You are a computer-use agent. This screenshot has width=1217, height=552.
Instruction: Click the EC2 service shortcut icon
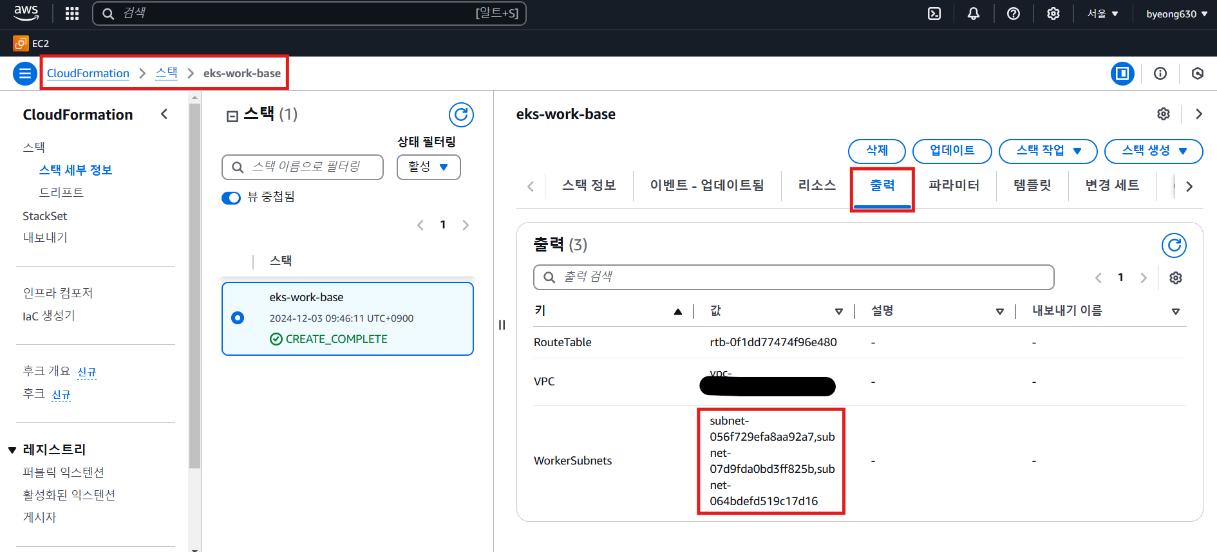pos(21,43)
